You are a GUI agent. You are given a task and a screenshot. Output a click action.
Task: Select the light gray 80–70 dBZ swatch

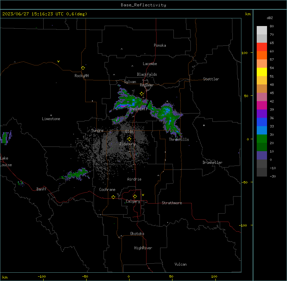[262, 30]
